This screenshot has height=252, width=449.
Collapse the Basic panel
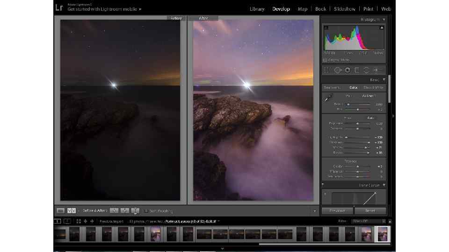[384, 80]
